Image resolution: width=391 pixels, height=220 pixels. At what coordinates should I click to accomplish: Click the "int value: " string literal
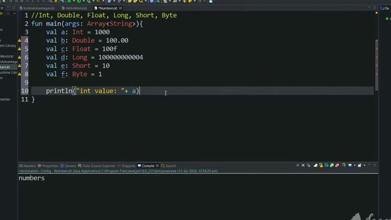(100, 91)
